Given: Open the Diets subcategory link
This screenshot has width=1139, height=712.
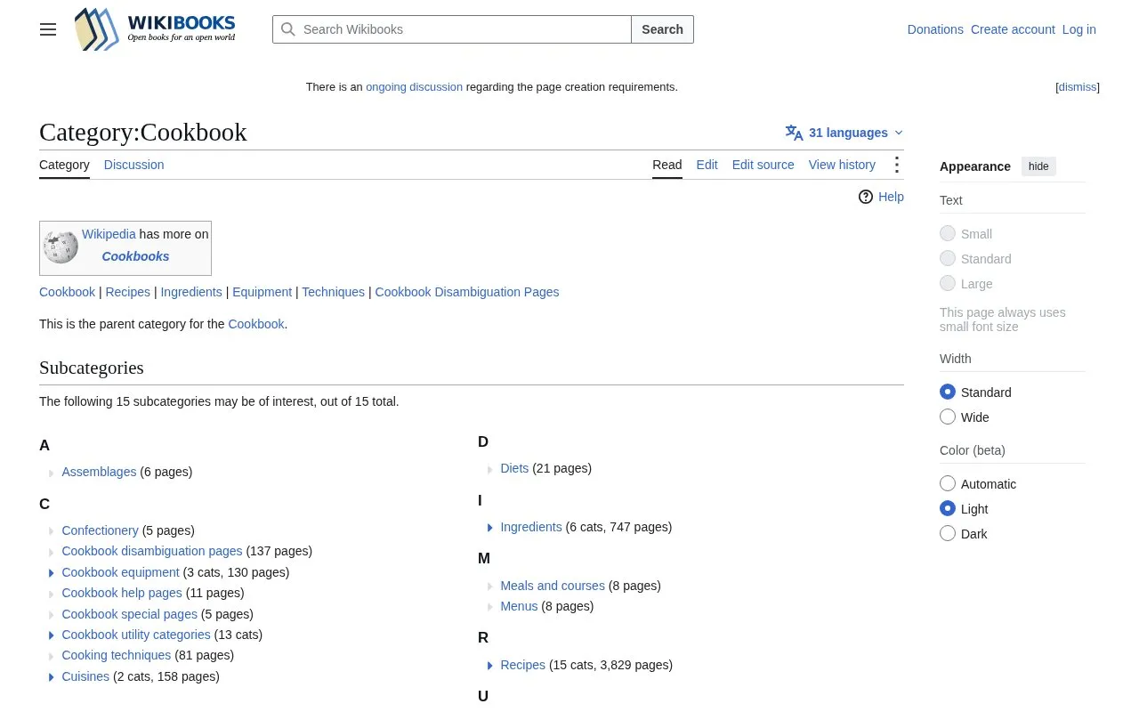Looking at the screenshot, I should (x=514, y=468).
